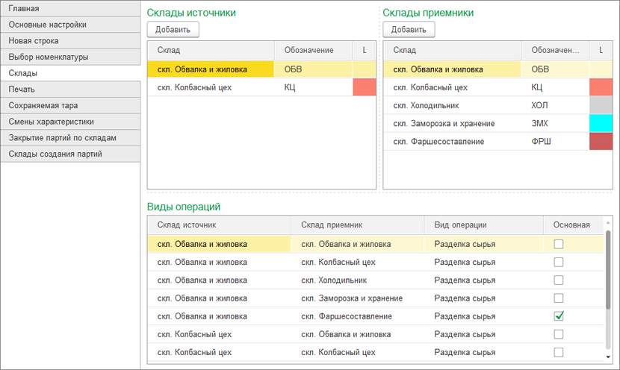Select скл. Колбасный цех in source warehouses
Viewport: 620px width, 370px height.
[194, 87]
